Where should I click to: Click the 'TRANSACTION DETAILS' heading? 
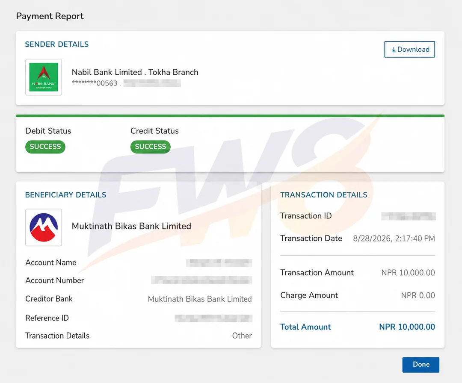[x=324, y=195]
